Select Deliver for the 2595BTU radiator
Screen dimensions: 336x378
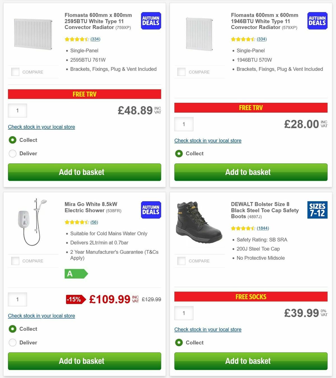click(13, 153)
